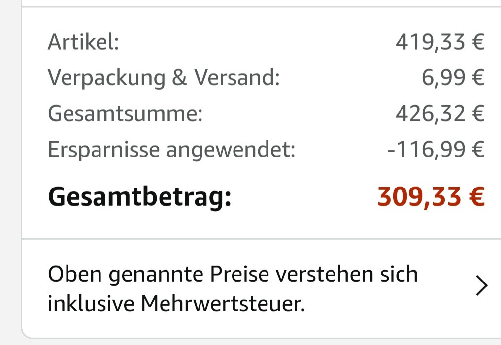Tap the 'Oben genannte Preise' tax notice
The width and height of the screenshot is (501, 345).
click(x=233, y=288)
